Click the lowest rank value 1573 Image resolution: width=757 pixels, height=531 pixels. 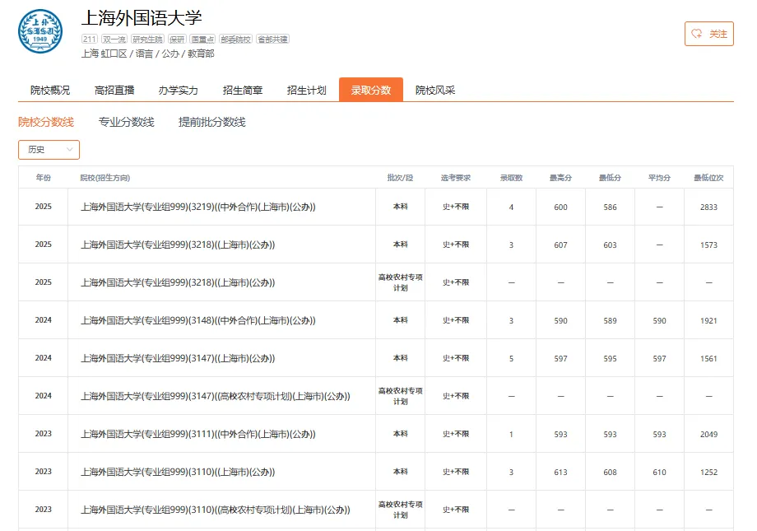click(708, 245)
